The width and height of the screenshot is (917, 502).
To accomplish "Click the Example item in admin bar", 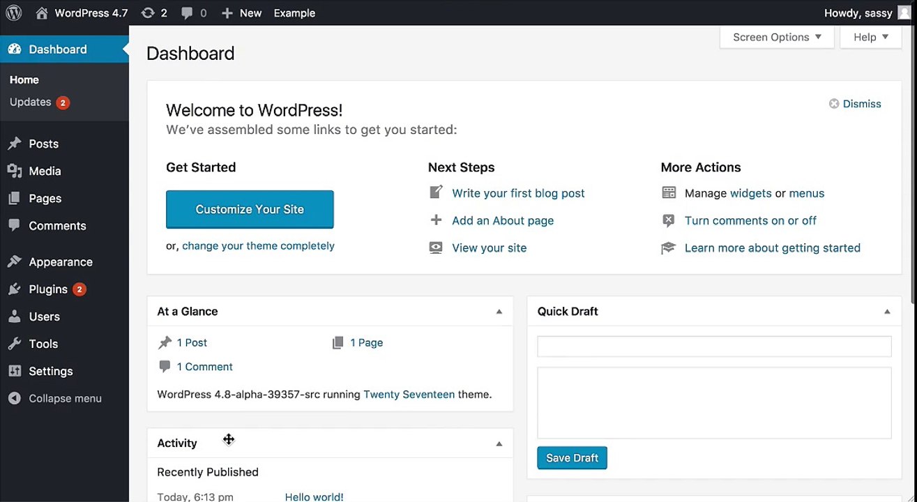I will (294, 13).
